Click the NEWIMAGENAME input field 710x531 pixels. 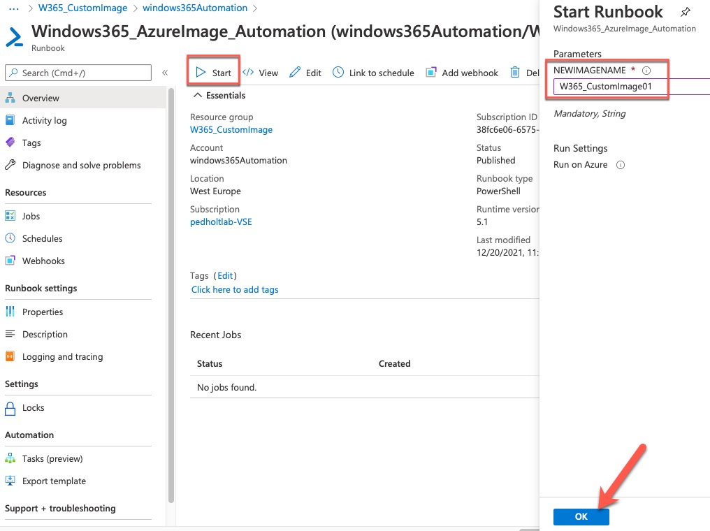click(632, 87)
